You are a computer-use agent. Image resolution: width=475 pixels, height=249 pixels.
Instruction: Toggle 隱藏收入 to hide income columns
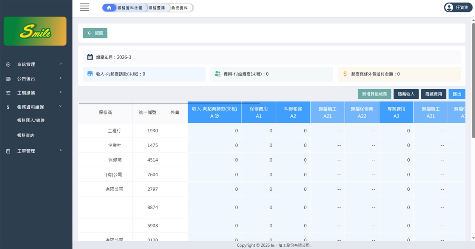pos(406,94)
